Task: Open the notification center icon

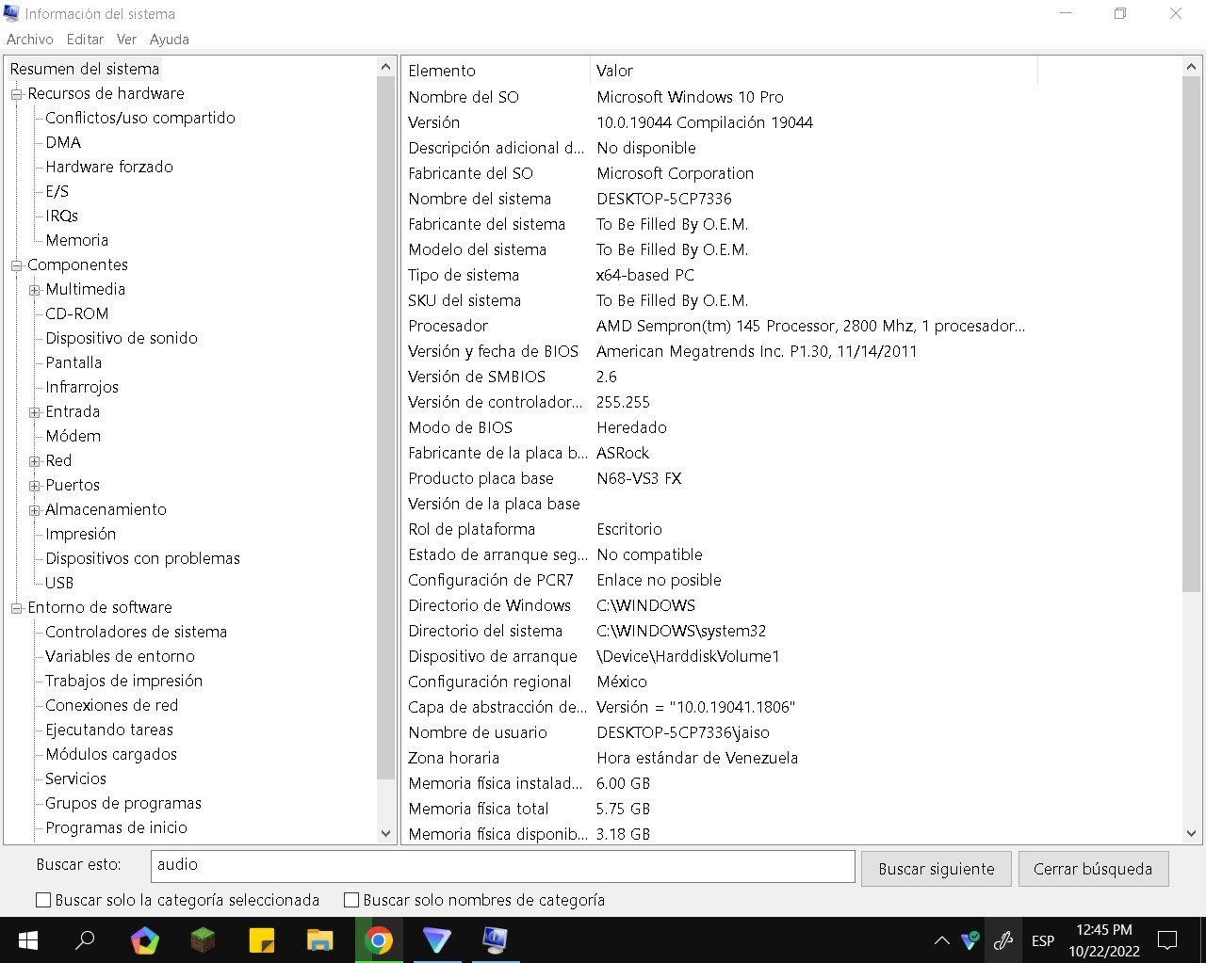Action: pos(1167,939)
